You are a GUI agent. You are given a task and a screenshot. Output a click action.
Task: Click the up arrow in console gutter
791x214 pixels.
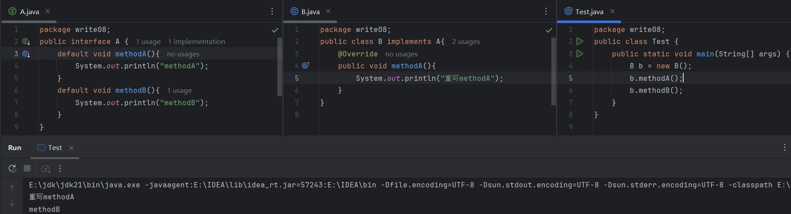(x=12, y=188)
